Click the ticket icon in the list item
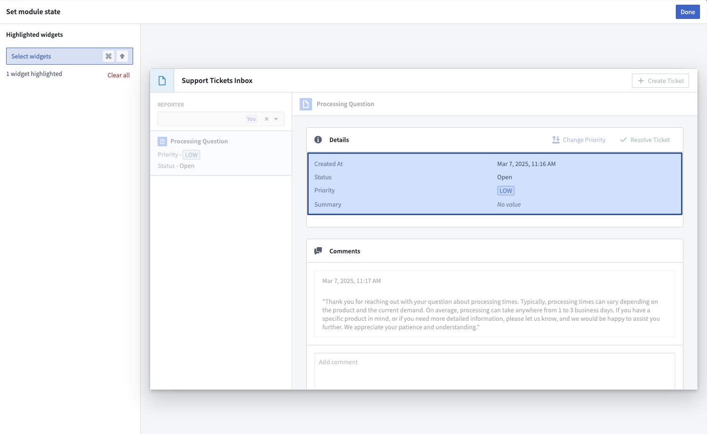The image size is (707, 434). (162, 141)
